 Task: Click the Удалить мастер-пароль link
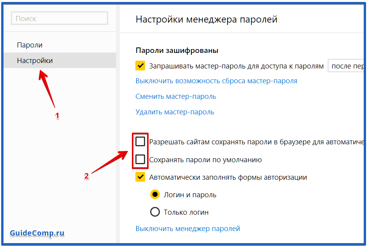coord(175,112)
